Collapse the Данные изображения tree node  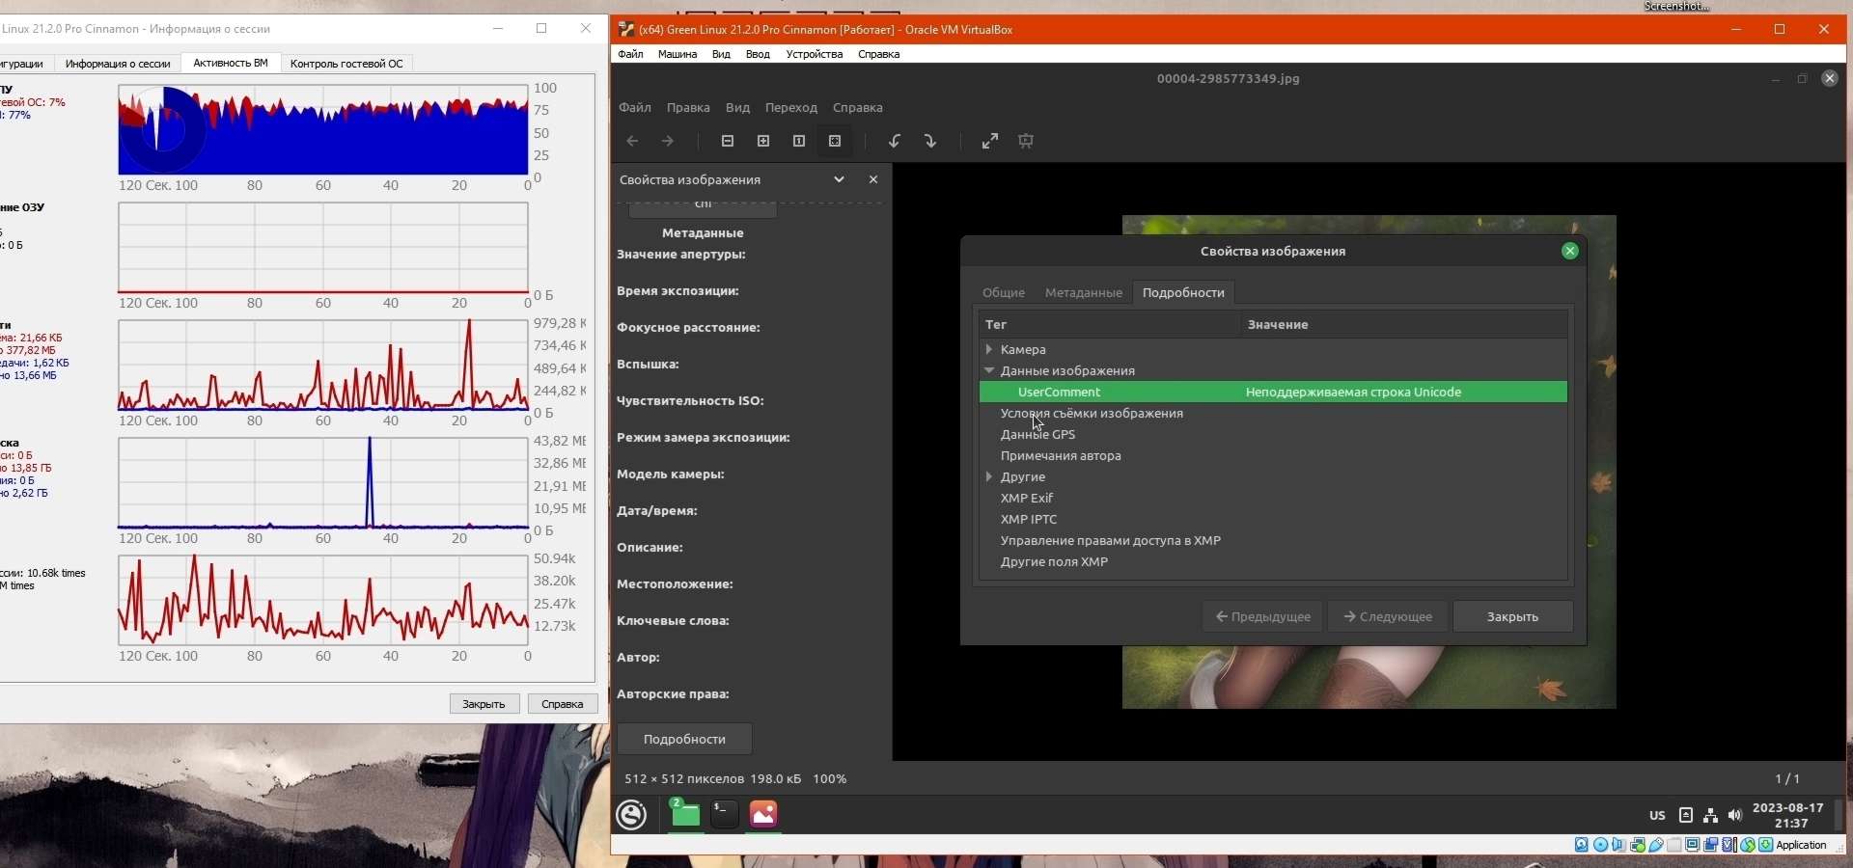[989, 370]
